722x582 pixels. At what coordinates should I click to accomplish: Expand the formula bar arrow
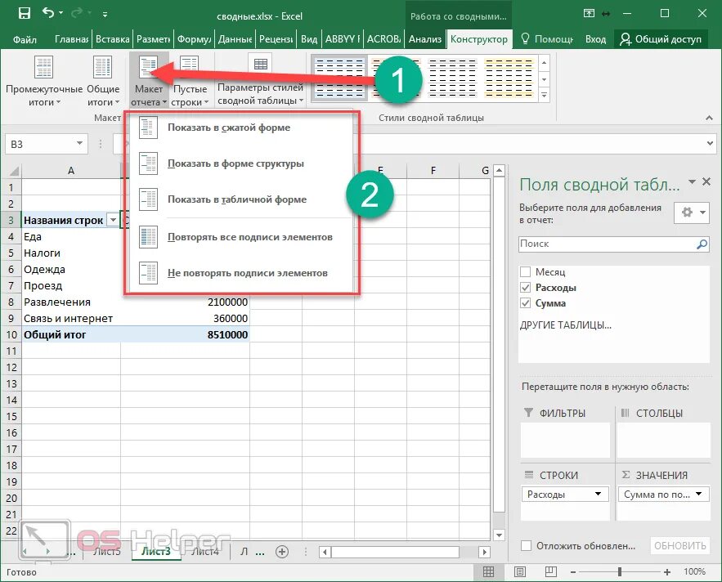pyautogui.click(x=710, y=144)
